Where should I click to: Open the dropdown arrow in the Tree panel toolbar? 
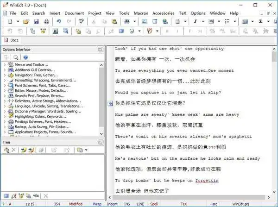point(86,150)
